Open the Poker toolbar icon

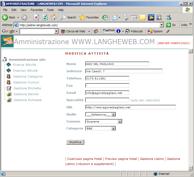pyautogui.click(x=151, y=17)
